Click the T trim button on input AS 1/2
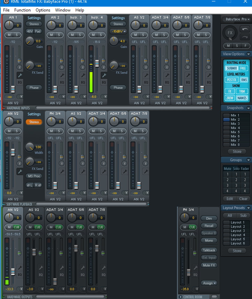This screenshot has width=252, height=299. tap(146, 67)
